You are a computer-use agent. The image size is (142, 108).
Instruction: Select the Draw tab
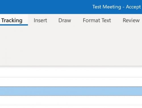65,20
